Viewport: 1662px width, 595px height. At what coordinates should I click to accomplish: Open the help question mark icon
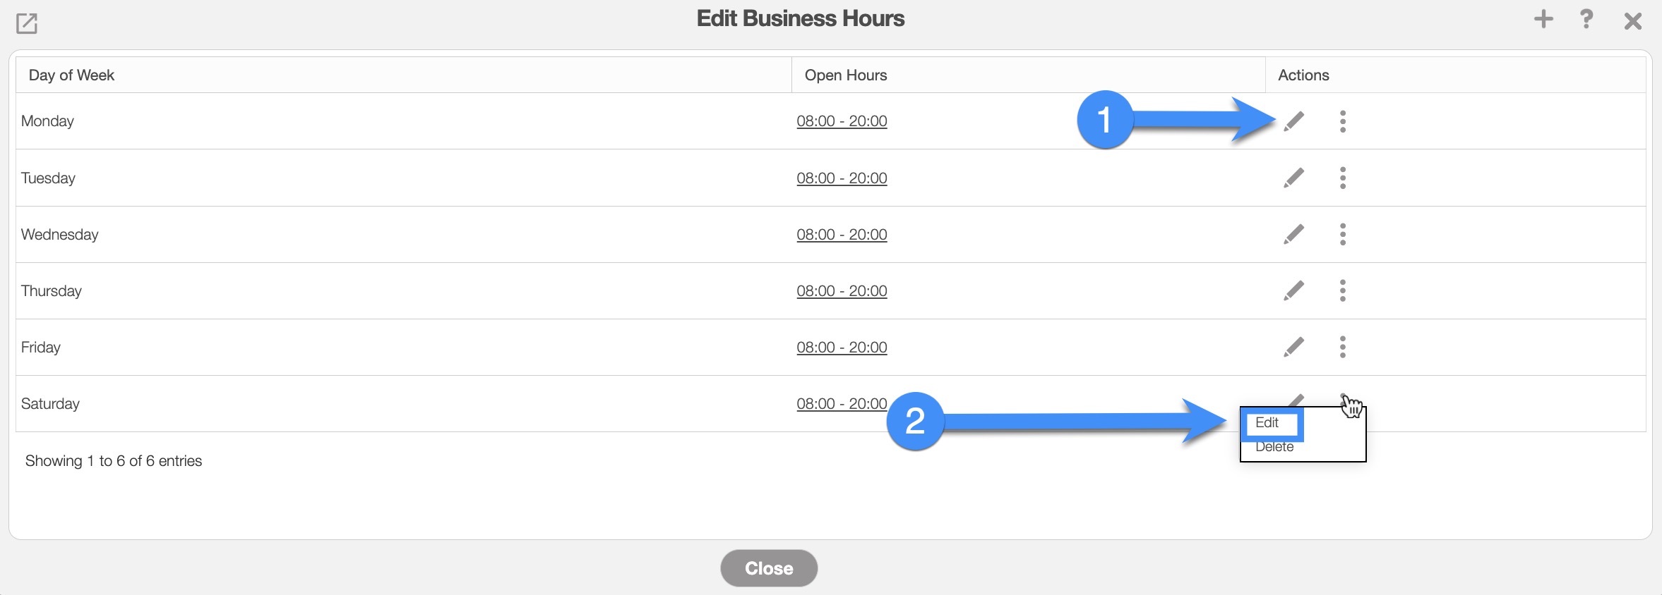(1586, 19)
